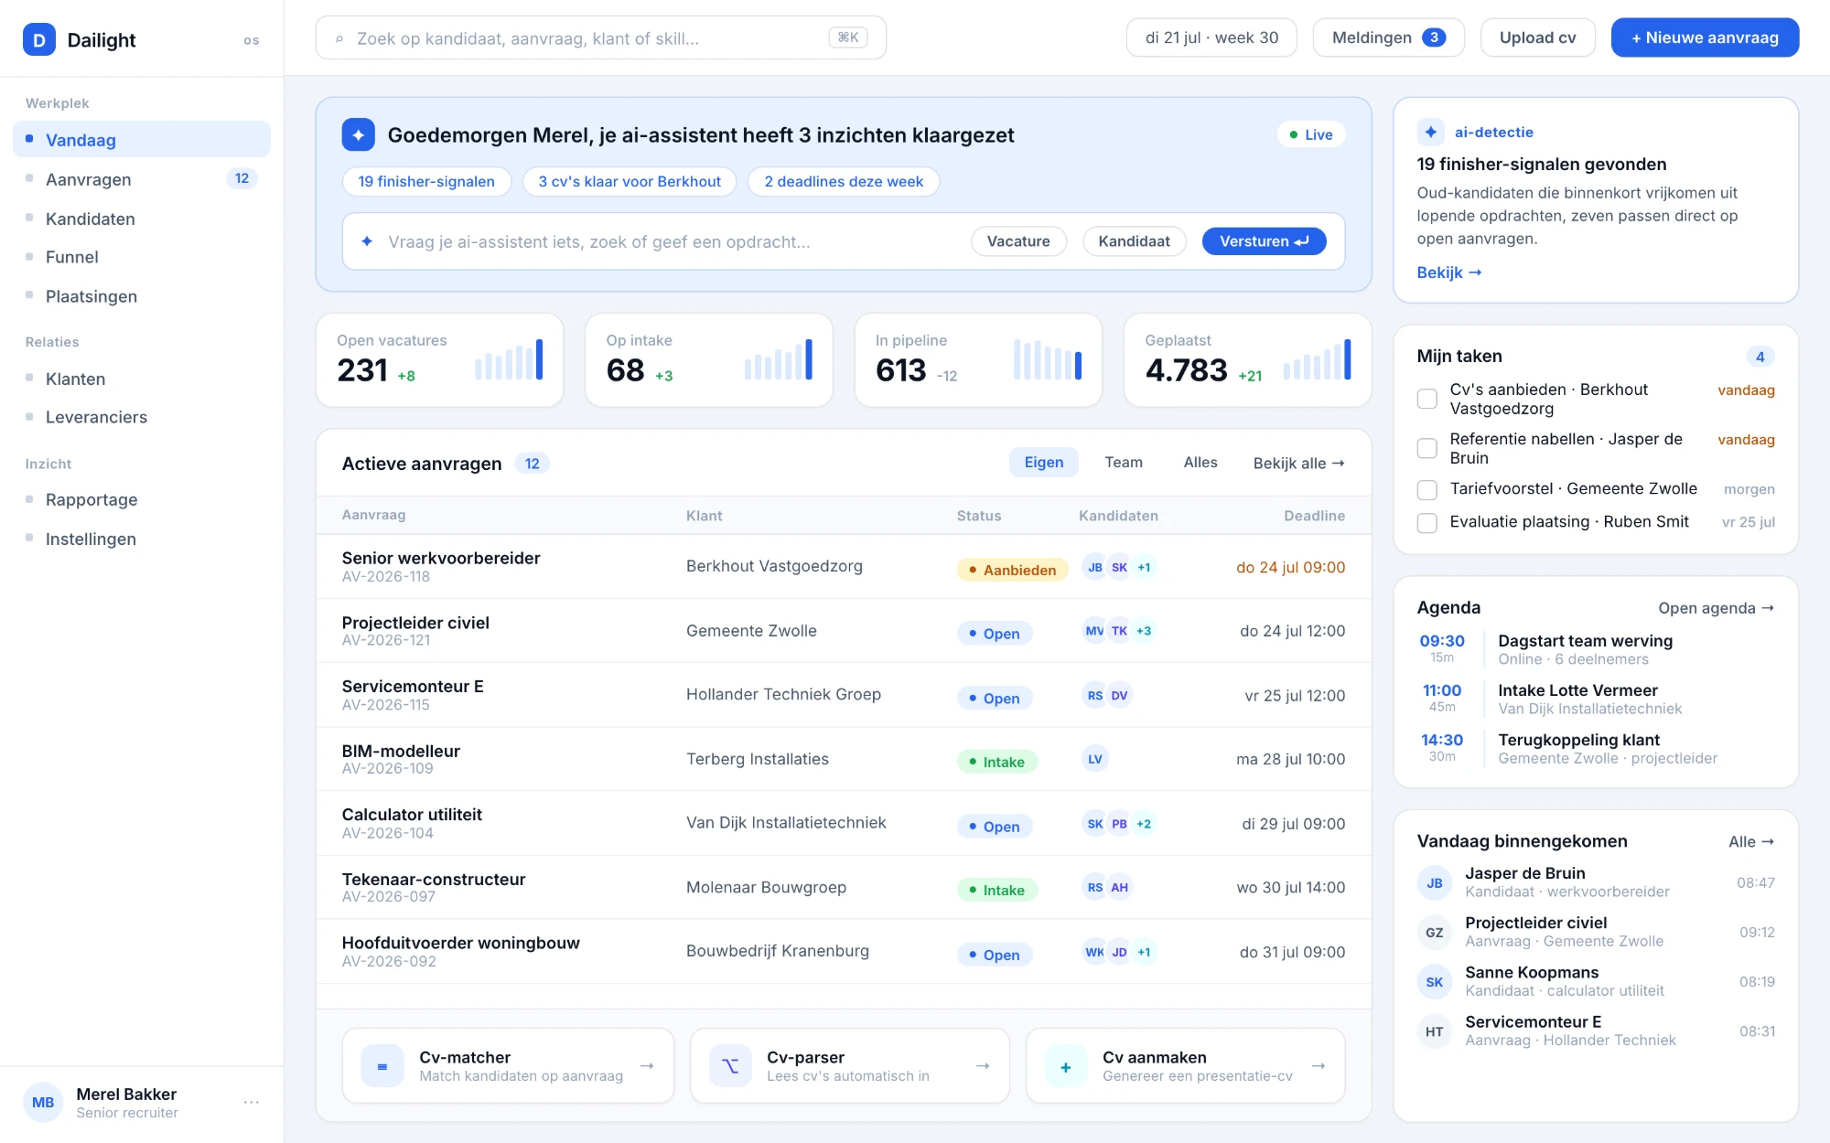This screenshot has height=1143, width=1830.
Task: Open Klanten in the sidebar
Action: tap(142, 379)
